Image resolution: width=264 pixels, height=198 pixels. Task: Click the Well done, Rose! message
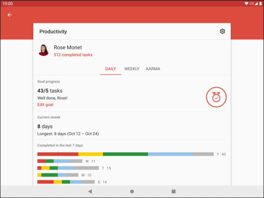tap(52, 98)
